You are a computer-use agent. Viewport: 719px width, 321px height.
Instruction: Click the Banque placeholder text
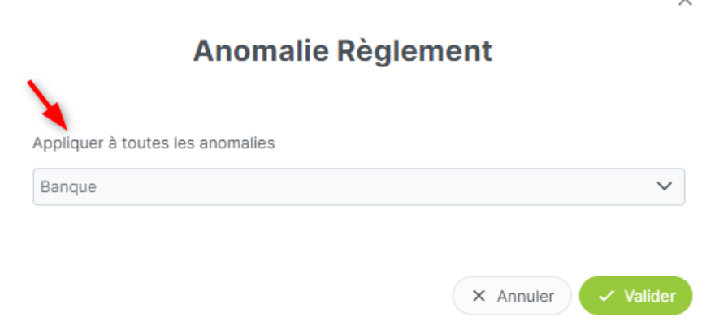[x=69, y=187]
